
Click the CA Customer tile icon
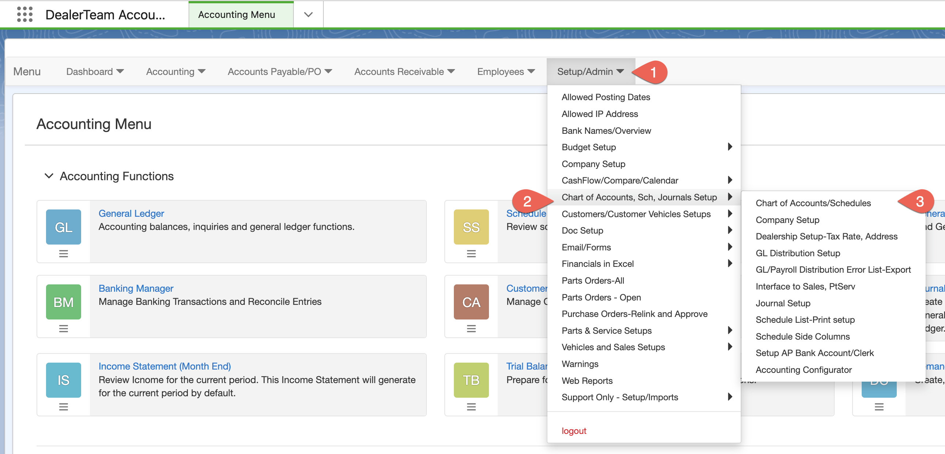click(x=471, y=302)
